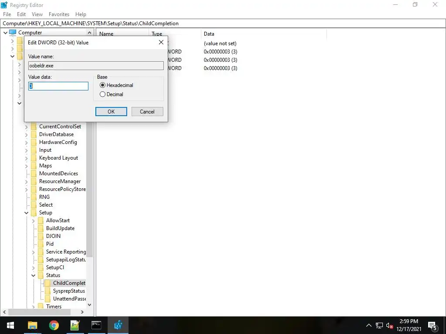Viewport: 446px width, 334px height.
Task: Expand the CurrentControlSet key
Action: coord(27,127)
